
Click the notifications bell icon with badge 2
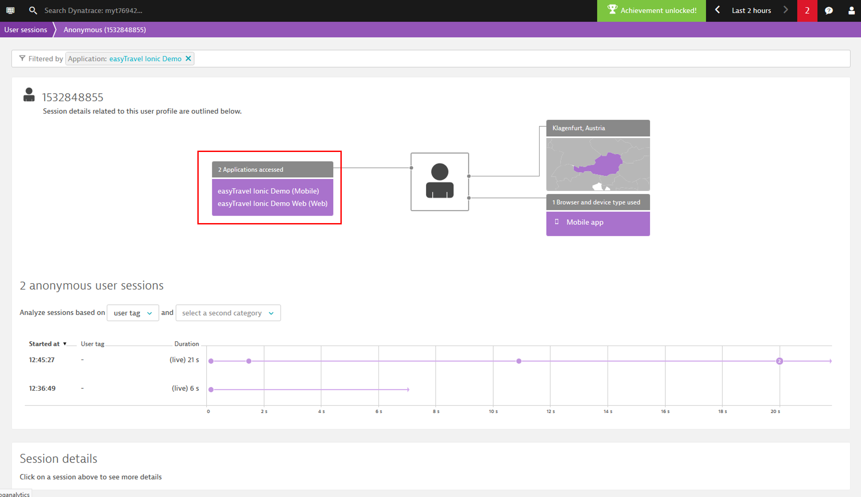[x=805, y=10]
